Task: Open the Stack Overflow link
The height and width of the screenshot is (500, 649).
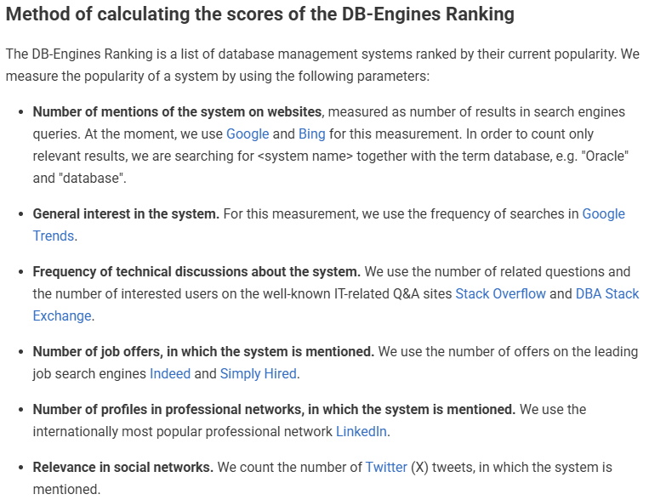Action: (500, 294)
